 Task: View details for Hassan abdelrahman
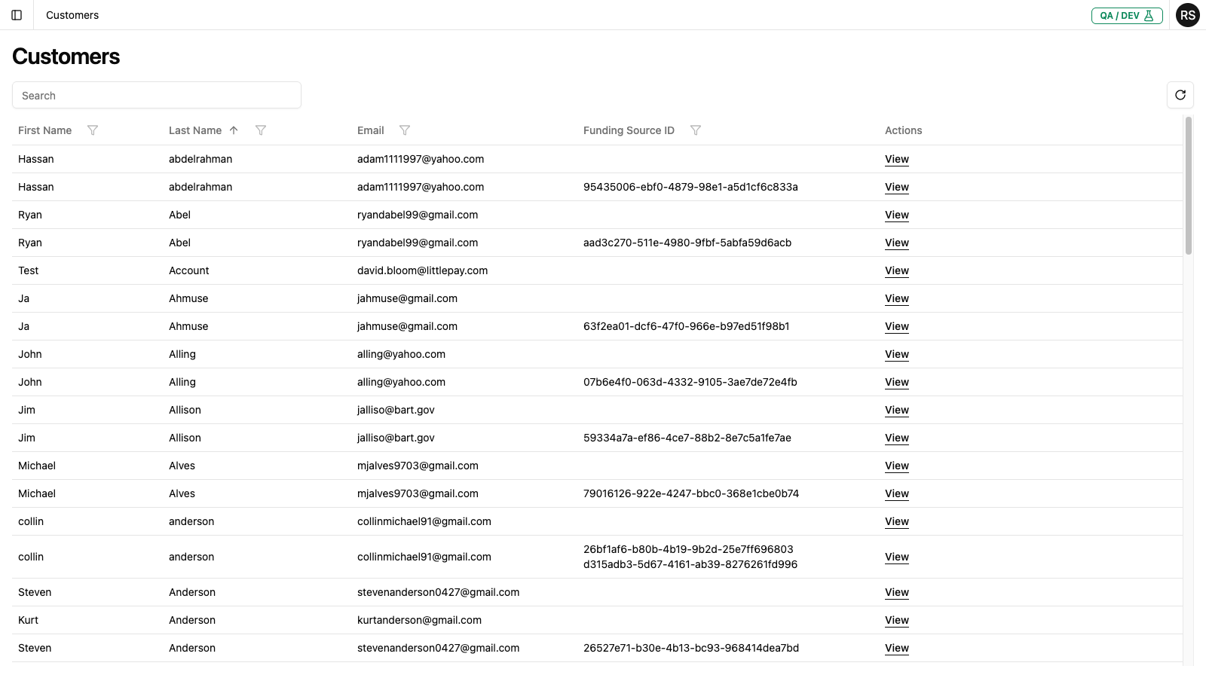[x=896, y=159]
